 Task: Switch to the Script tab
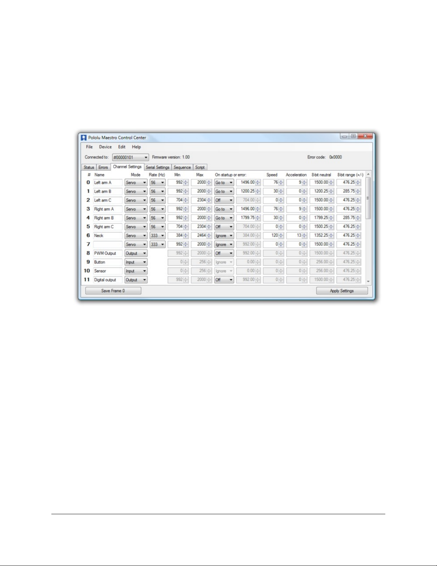tap(200, 167)
